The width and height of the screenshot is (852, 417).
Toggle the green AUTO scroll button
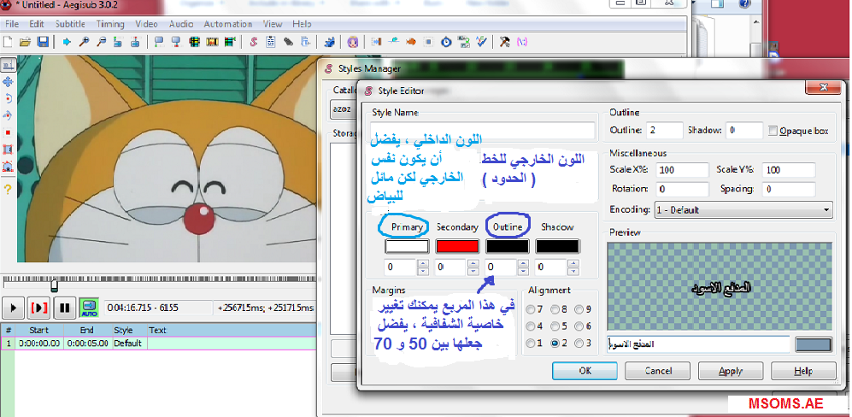[x=89, y=307]
